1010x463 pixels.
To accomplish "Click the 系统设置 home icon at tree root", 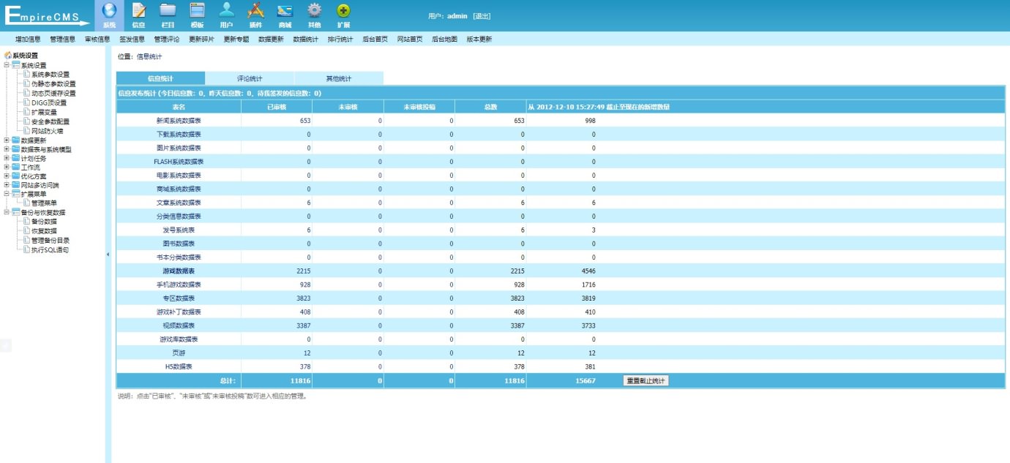I will pos(8,55).
